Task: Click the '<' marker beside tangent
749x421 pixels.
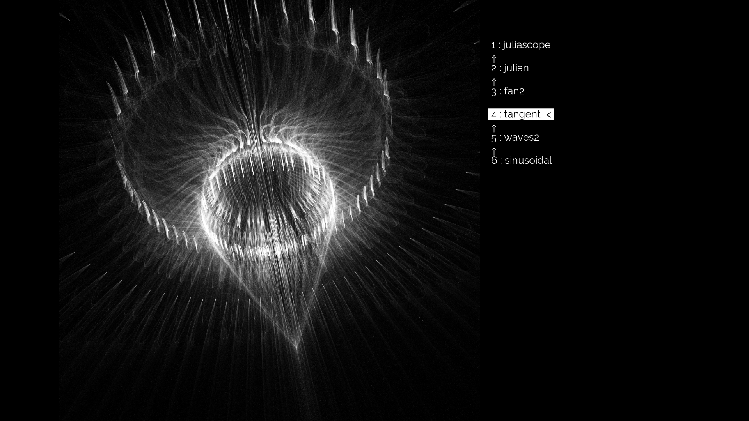Action: pos(548,115)
